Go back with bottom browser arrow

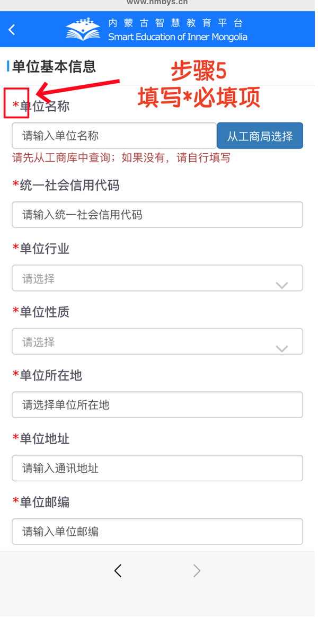pos(118,570)
